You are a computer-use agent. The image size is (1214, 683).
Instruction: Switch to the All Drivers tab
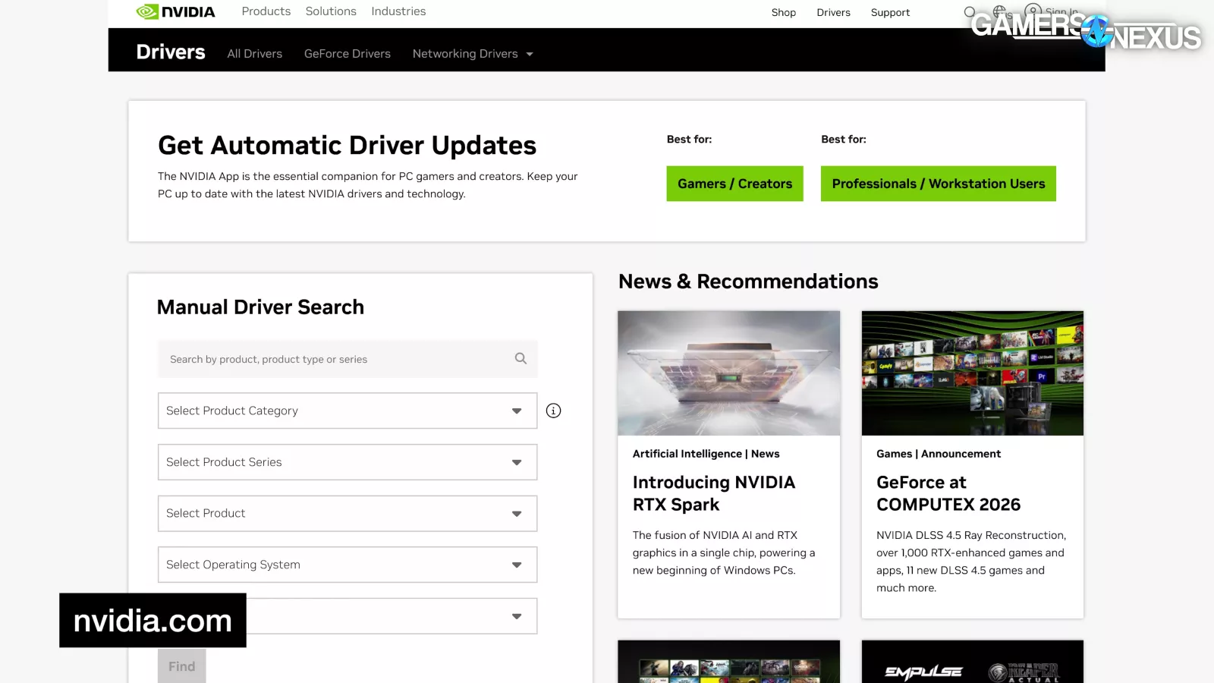pos(255,54)
